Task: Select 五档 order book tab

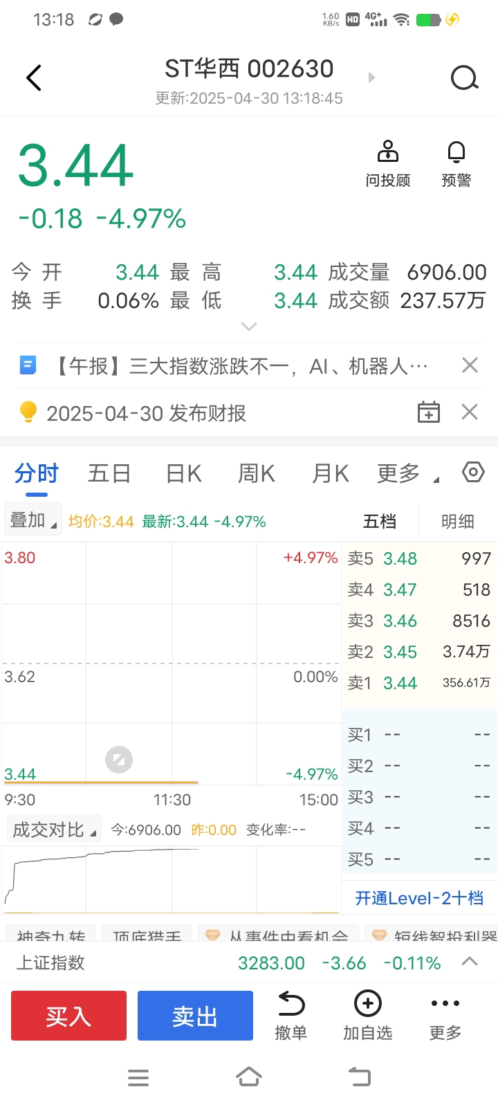Action: click(x=380, y=521)
